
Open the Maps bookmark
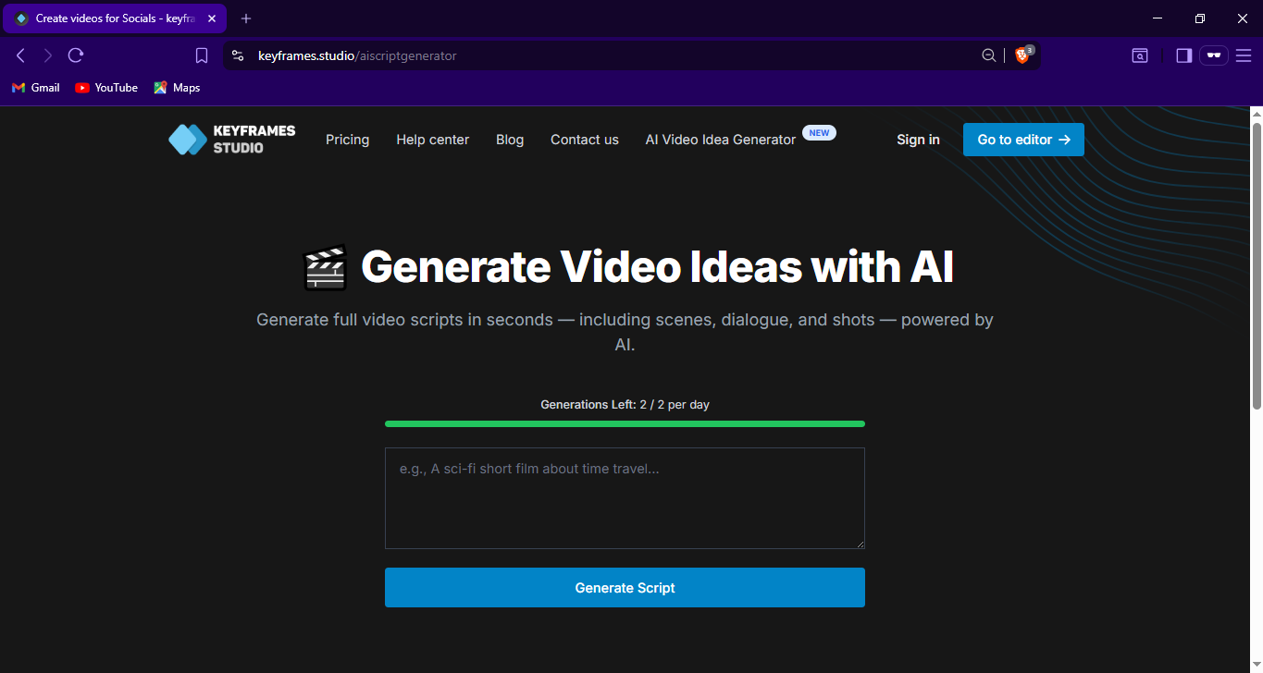click(177, 87)
